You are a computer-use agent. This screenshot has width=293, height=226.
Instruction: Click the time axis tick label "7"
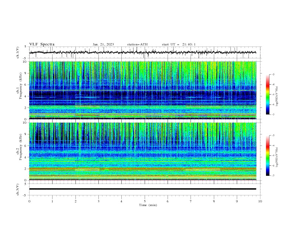click(x=191, y=201)
